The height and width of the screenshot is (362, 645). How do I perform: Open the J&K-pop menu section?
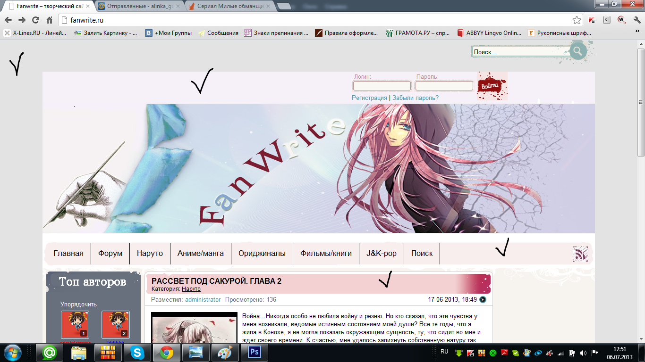(x=382, y=253)
